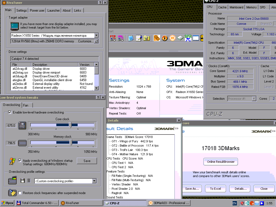Click the URL connection toolbar icon
This screenshot has width=276, height=207.
point(120,38)
